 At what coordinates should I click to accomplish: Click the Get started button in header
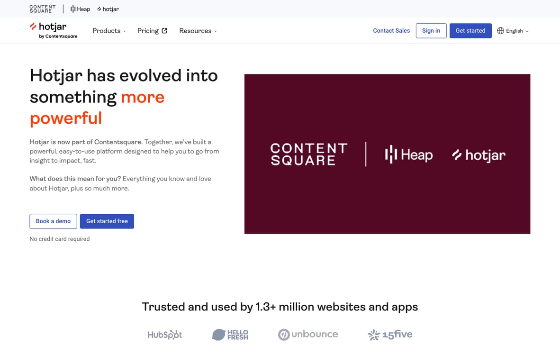click(x=470, y=31)
